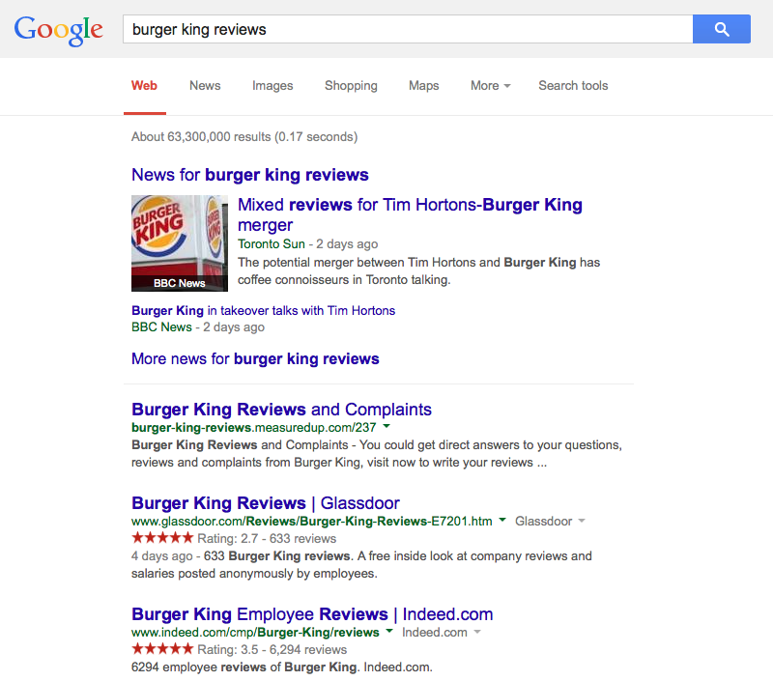The image size is (773, 681).
Task: Open green arrow next to measuredup.com URL
Action: 386,426
